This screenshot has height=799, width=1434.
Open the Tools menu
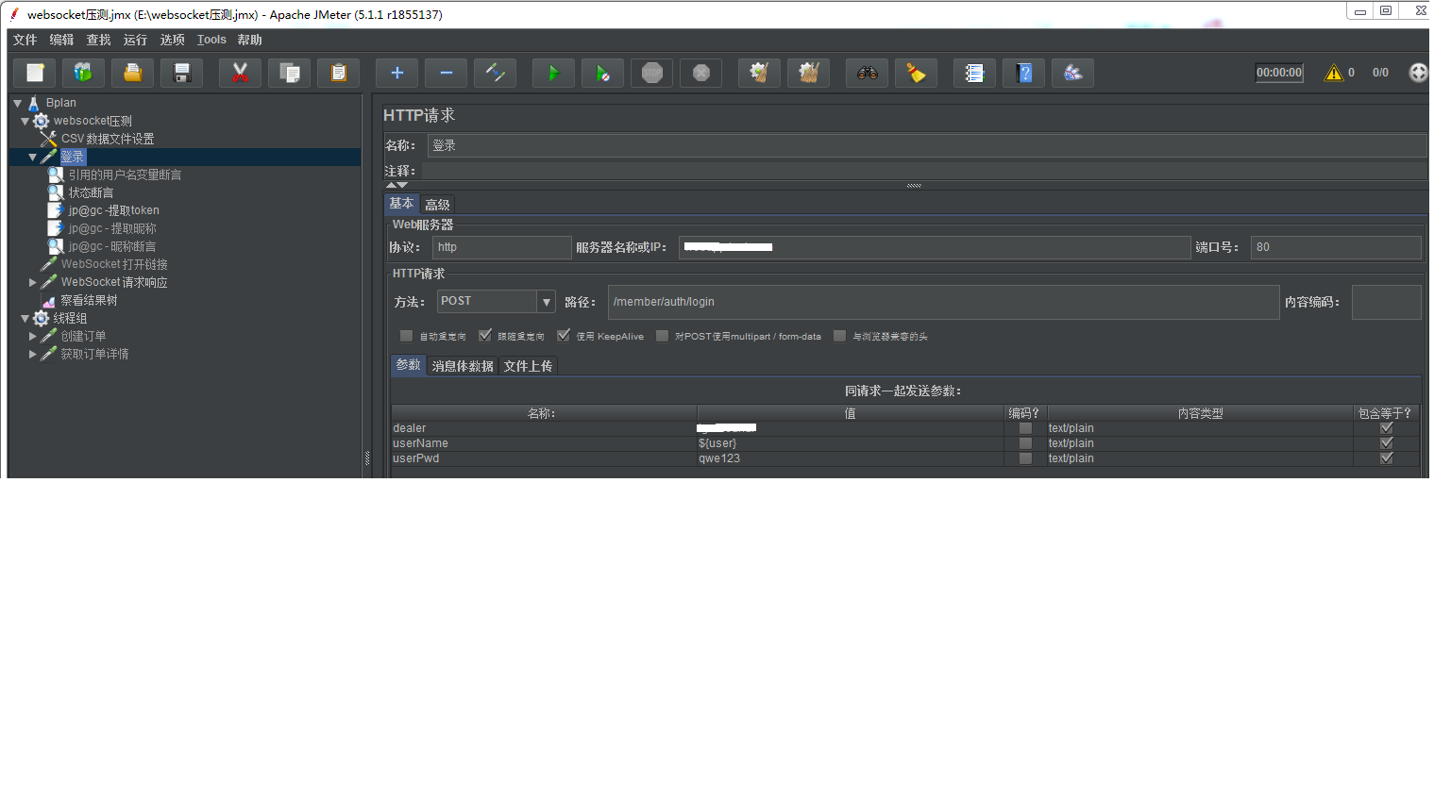pyautogui.click(x=211, y=40)
